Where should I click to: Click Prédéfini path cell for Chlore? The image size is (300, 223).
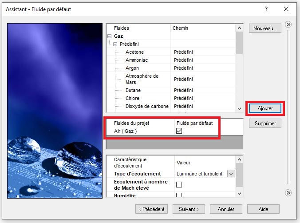(x=183, y=98)
